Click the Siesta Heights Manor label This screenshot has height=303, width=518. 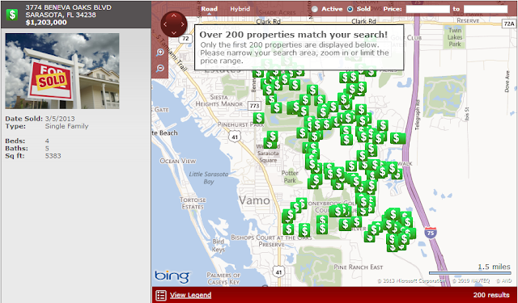click(x=219, y=100)
